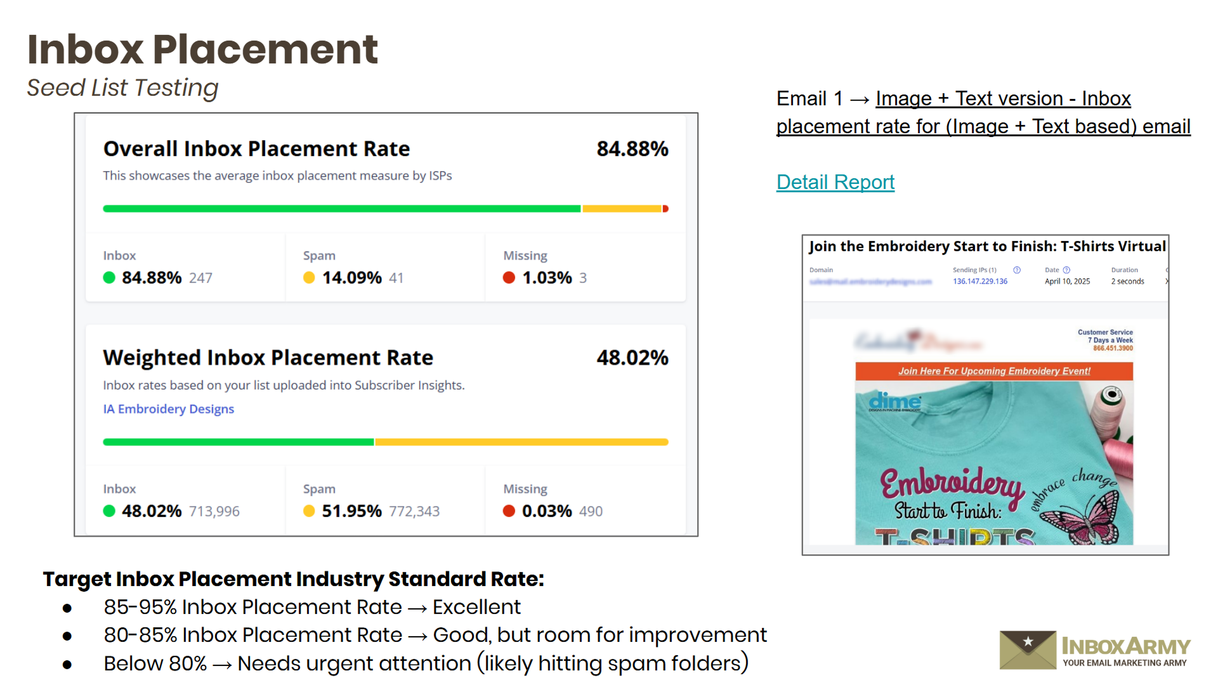Click the IA Embroidery Designs link
The image size is (1218, 685).
point(169,409)
